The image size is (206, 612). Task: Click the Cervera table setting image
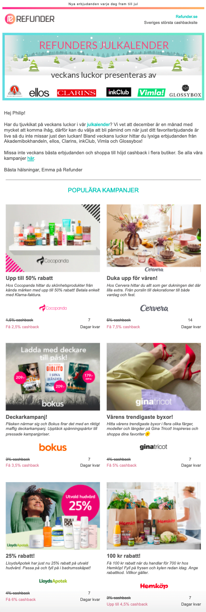click(x=154, y=238)
